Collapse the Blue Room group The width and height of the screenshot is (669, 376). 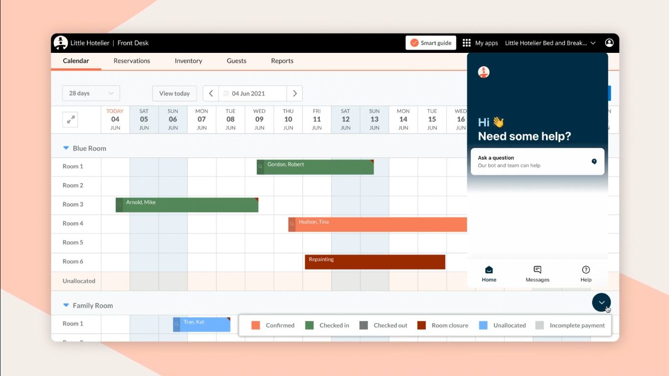pyautogui.click(x=66, y=148)
